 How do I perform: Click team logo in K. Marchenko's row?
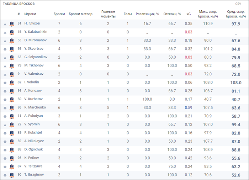11,107
